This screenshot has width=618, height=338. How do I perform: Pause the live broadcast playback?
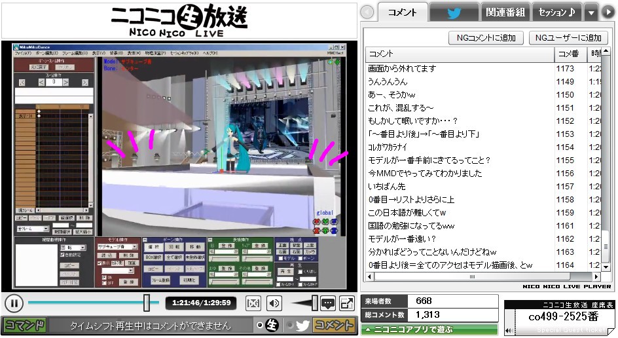pyautogui.click(x=14, y=303)
